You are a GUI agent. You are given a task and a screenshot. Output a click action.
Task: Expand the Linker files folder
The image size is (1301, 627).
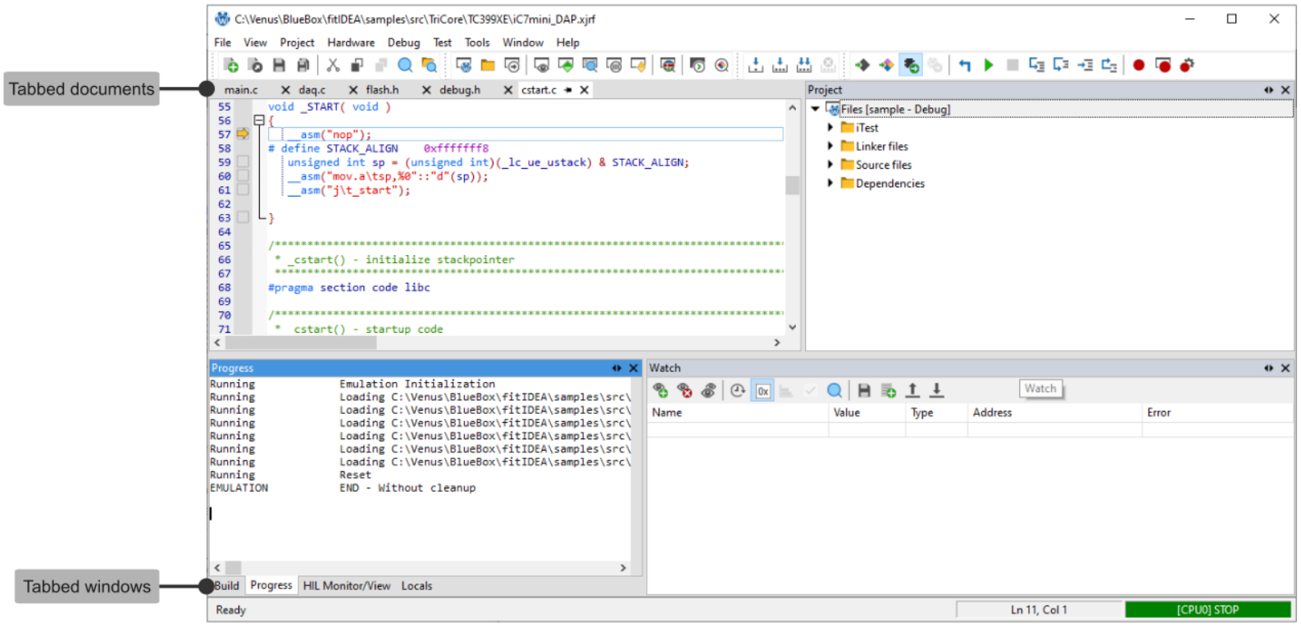(830, 146)
